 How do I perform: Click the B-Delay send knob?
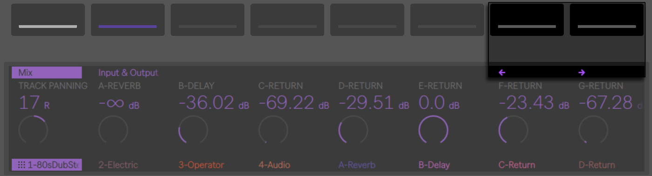point(193,130)
